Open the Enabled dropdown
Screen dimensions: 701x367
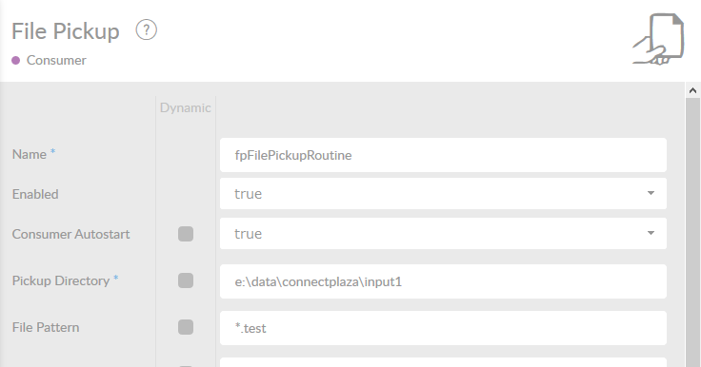click(443, 193)
